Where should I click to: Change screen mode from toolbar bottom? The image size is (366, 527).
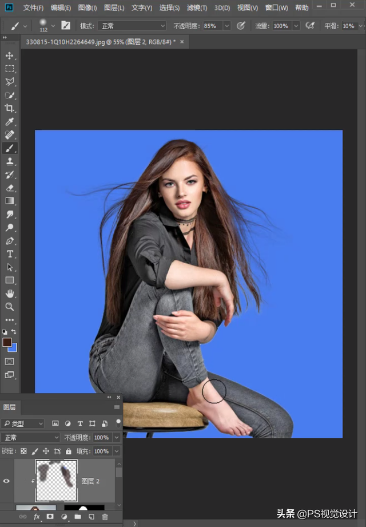point(9,375)
